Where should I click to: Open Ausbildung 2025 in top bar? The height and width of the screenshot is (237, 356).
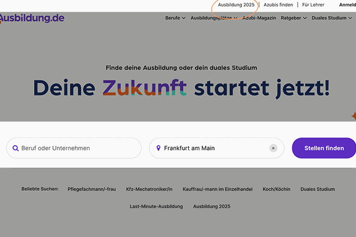(236, 5)
